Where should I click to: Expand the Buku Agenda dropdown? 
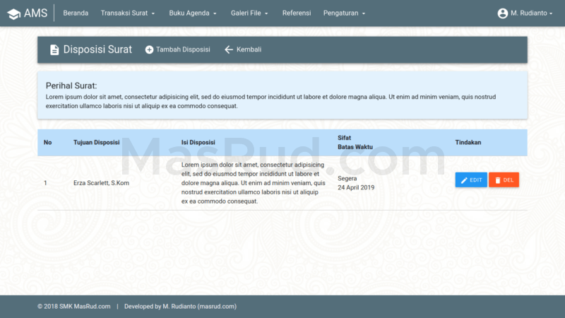[x=193, y=13]
